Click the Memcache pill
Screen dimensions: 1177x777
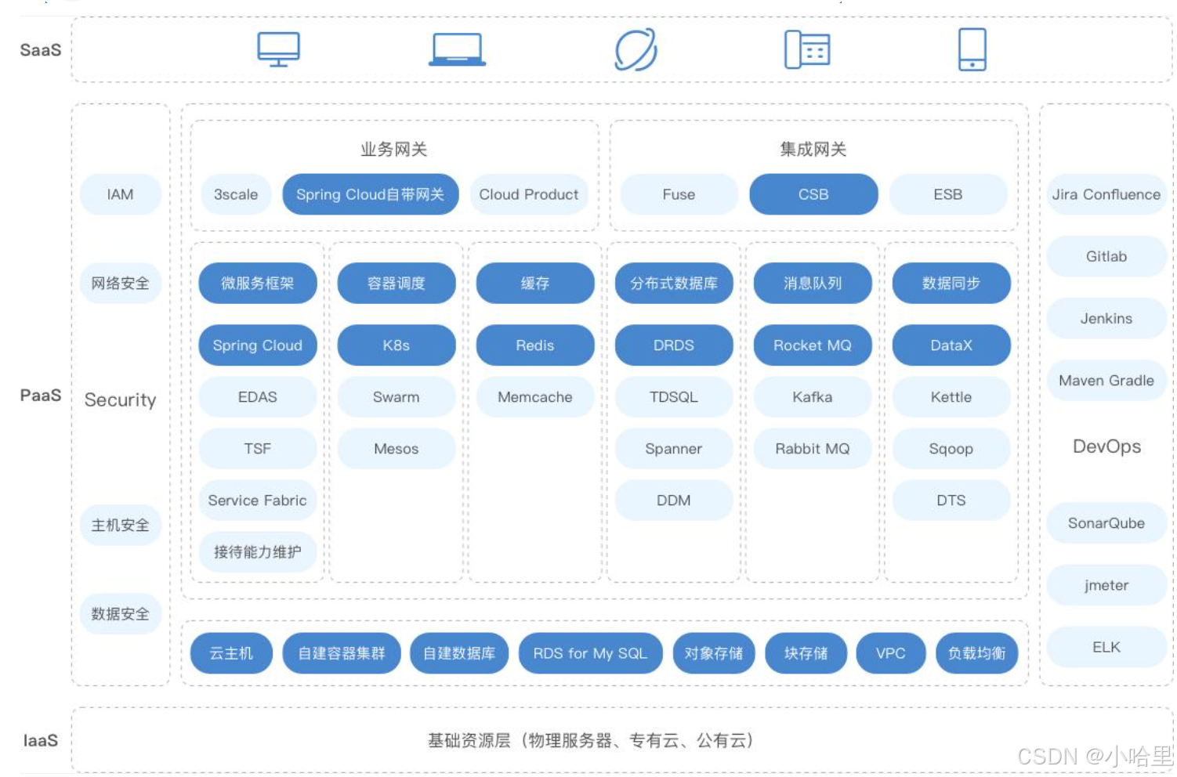(535, 397)
